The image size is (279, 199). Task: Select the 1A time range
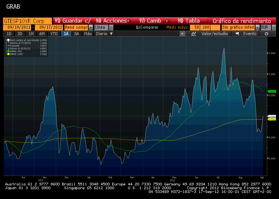click(x=66, y=34)
